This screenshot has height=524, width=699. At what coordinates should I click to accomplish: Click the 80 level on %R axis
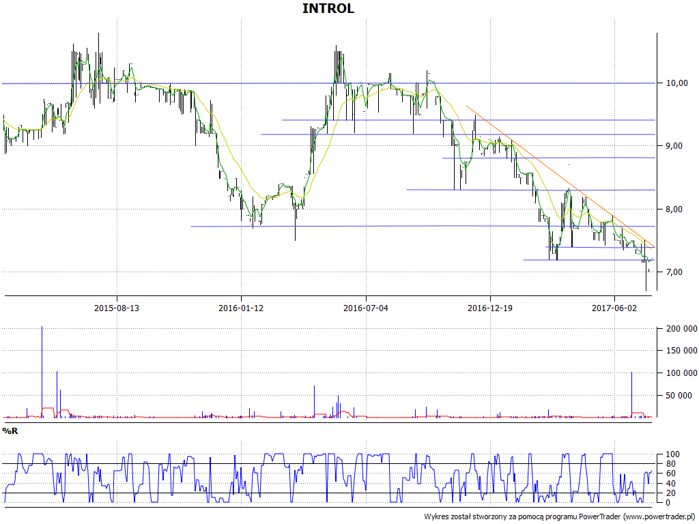point(670,464)
